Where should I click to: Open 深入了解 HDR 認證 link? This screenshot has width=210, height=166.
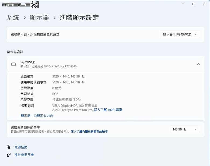(x=108, y=110)
